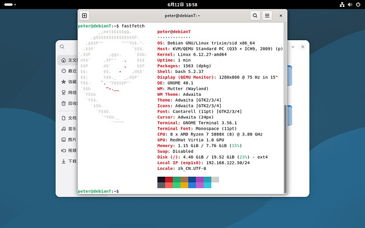Screen dimensions: 365x228
Task: Open the terminal hamburger menu
Action: tap(267, 15)
